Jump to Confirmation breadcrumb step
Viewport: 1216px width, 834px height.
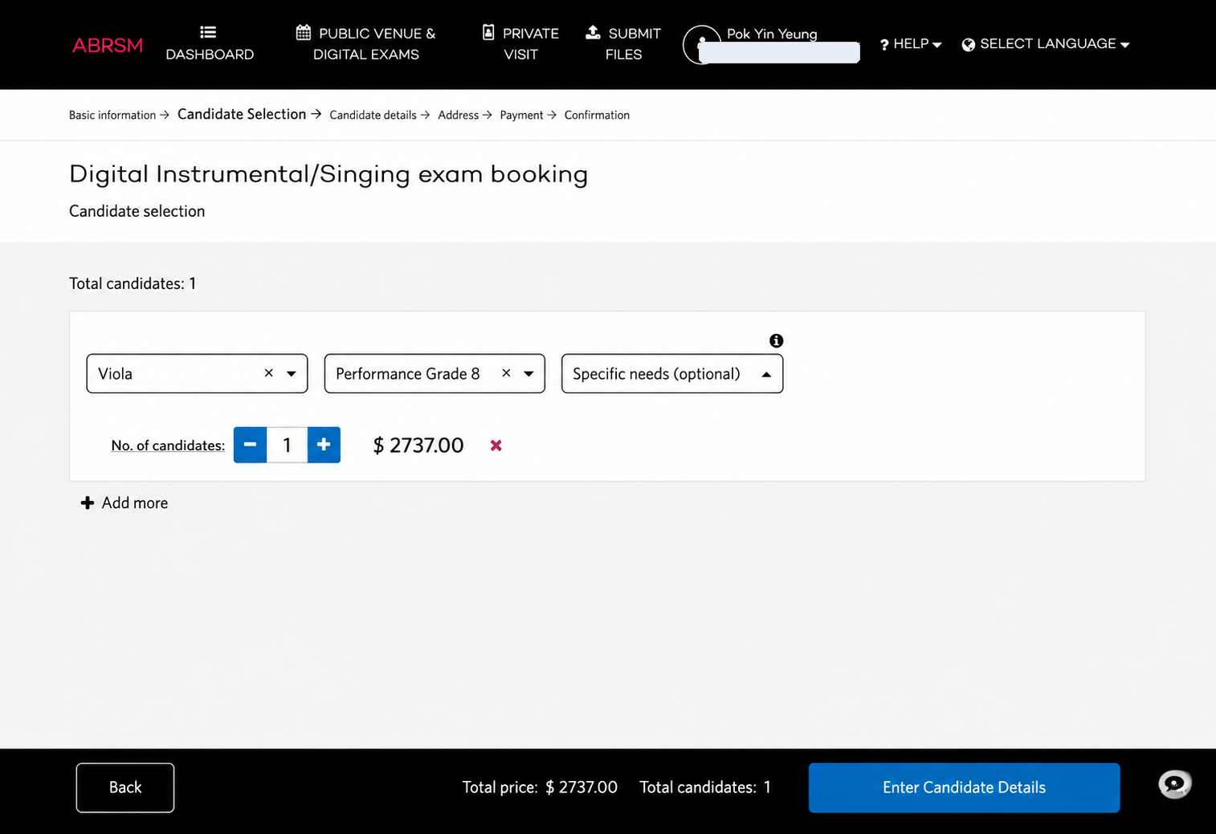click(597, 116)
